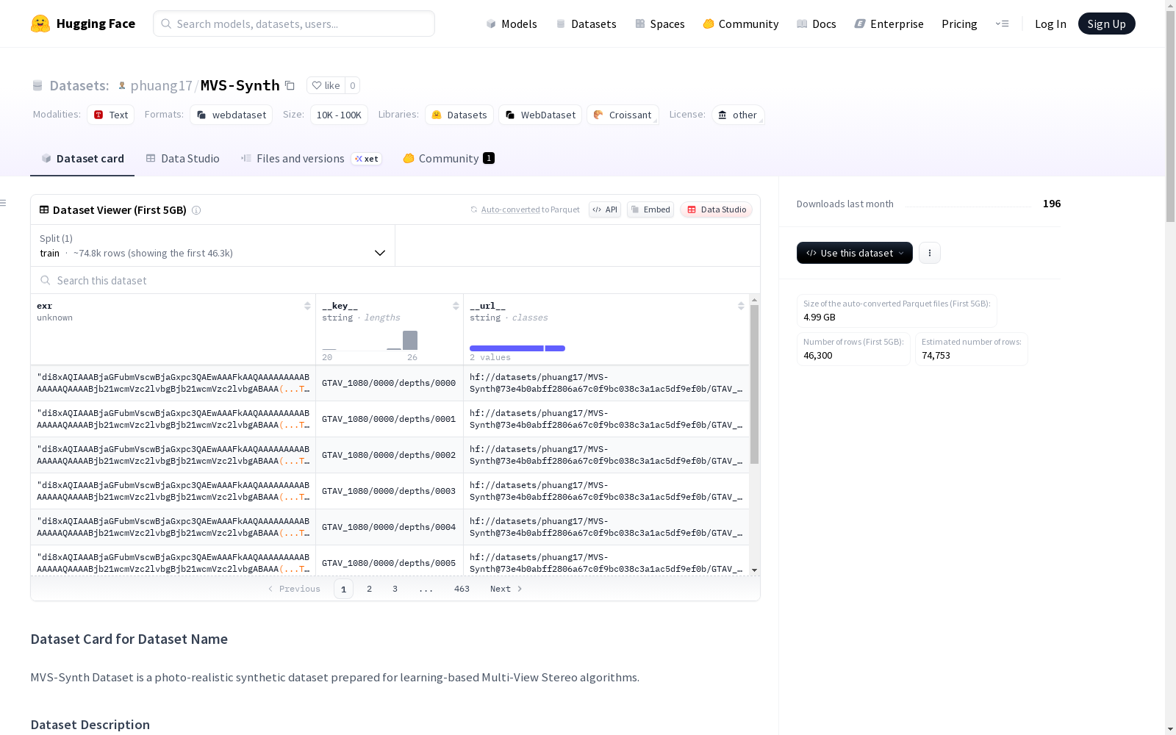Sort the __key__ column
This screenshot has width=1176, height=735.
click(456, 306)
